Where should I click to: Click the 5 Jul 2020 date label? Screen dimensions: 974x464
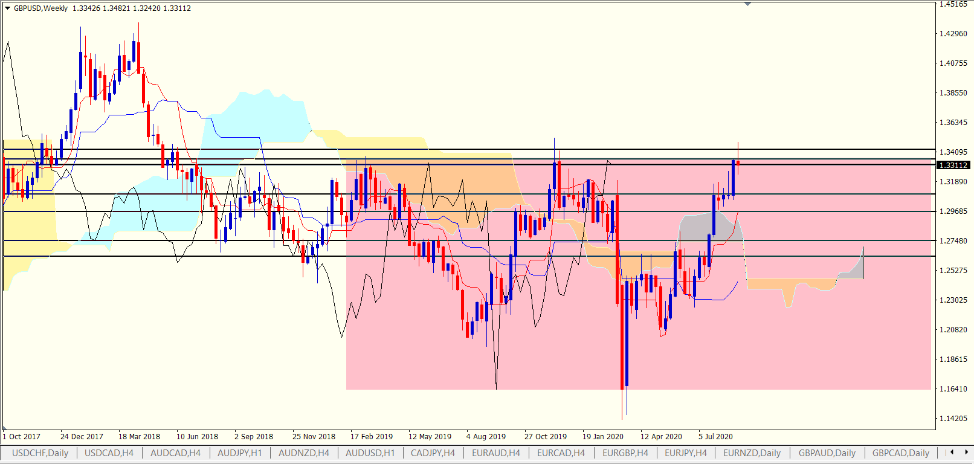click(x=715, y=436)
